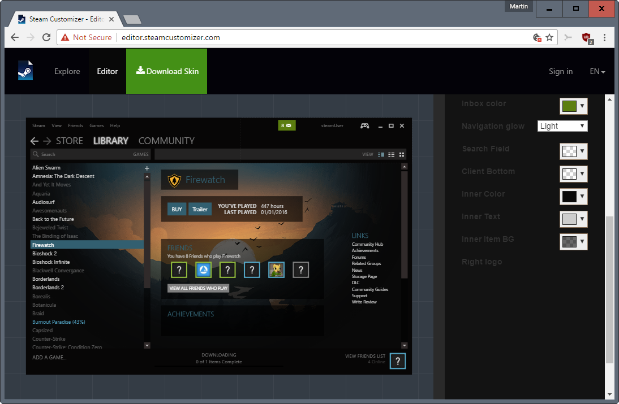Reload the page with the refresh icon

coord(46,37)
